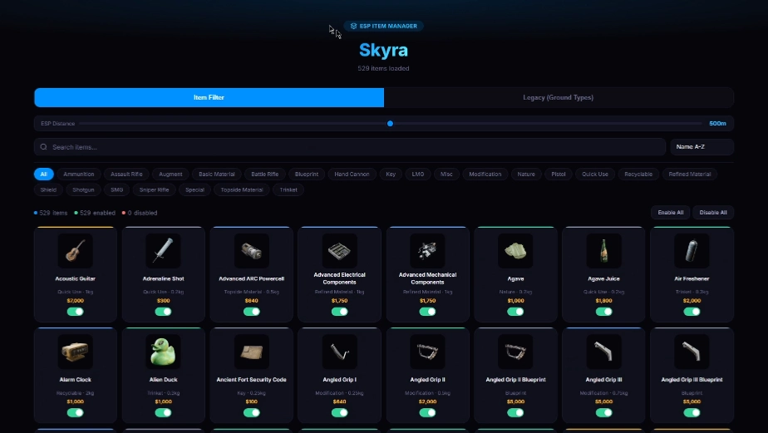Viewport: 768px width, 433px height.
Task: Filter items by Pistol chip
Action: pyautogui.click(x=559, y=174)
